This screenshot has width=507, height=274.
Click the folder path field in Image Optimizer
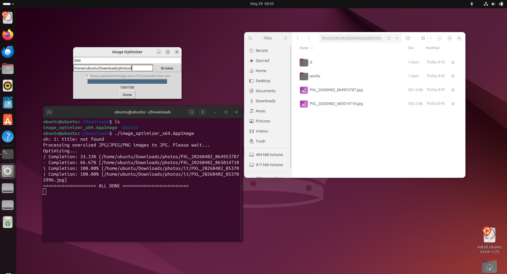(x=113, y=68)
